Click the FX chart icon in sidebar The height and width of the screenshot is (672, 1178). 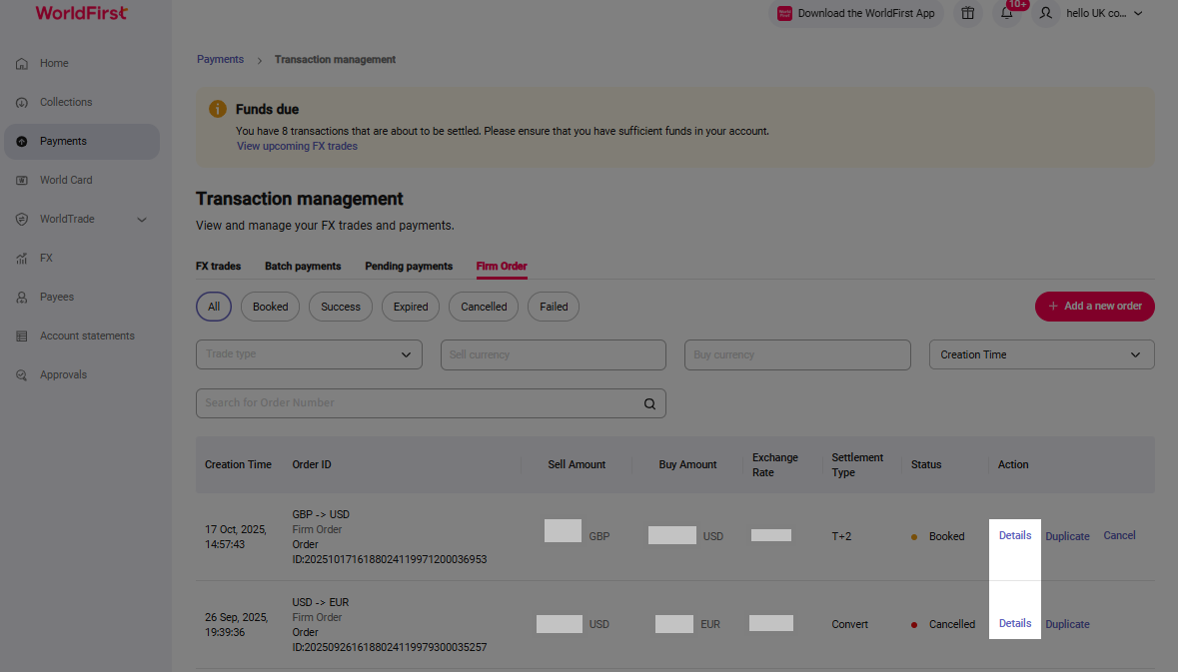(x=22, y=259)
